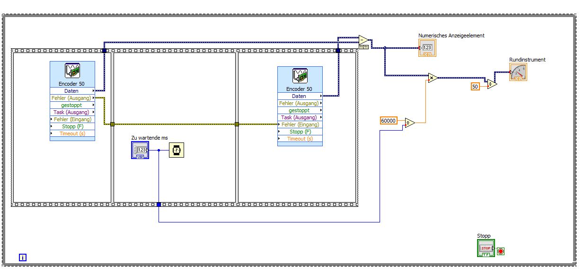
Task: Click Timeout (s) on left Encoder 50
Action: 72,133
